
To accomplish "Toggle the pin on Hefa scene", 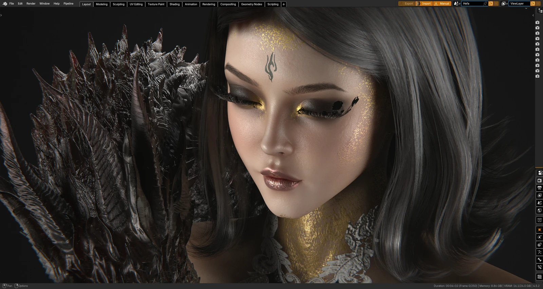I will tap(485, 4).
